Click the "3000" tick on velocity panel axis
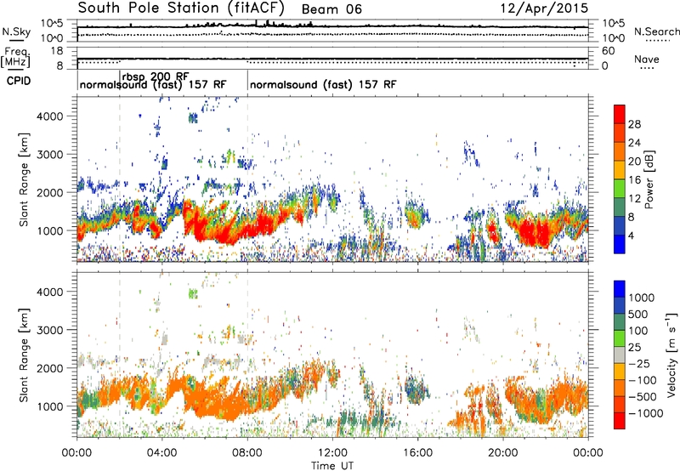 pyautogui.click(x=50, y=330)
